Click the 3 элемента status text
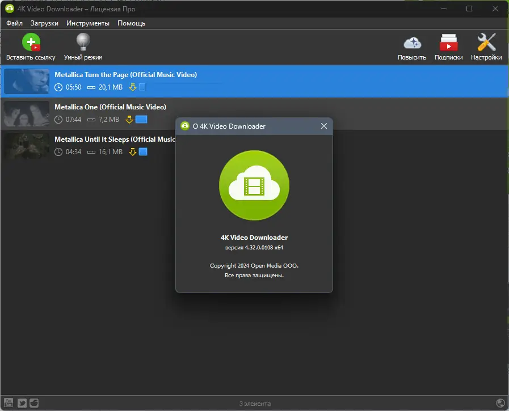 [255, 404]
